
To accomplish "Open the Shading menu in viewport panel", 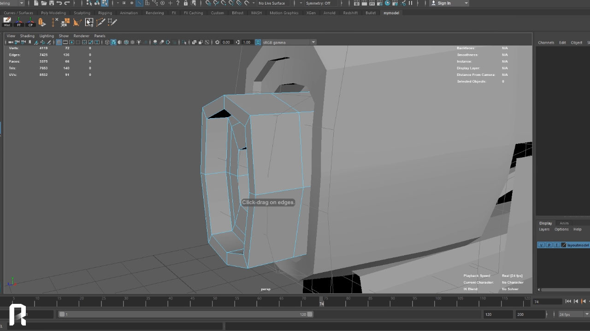I will (x=27, y=36).
